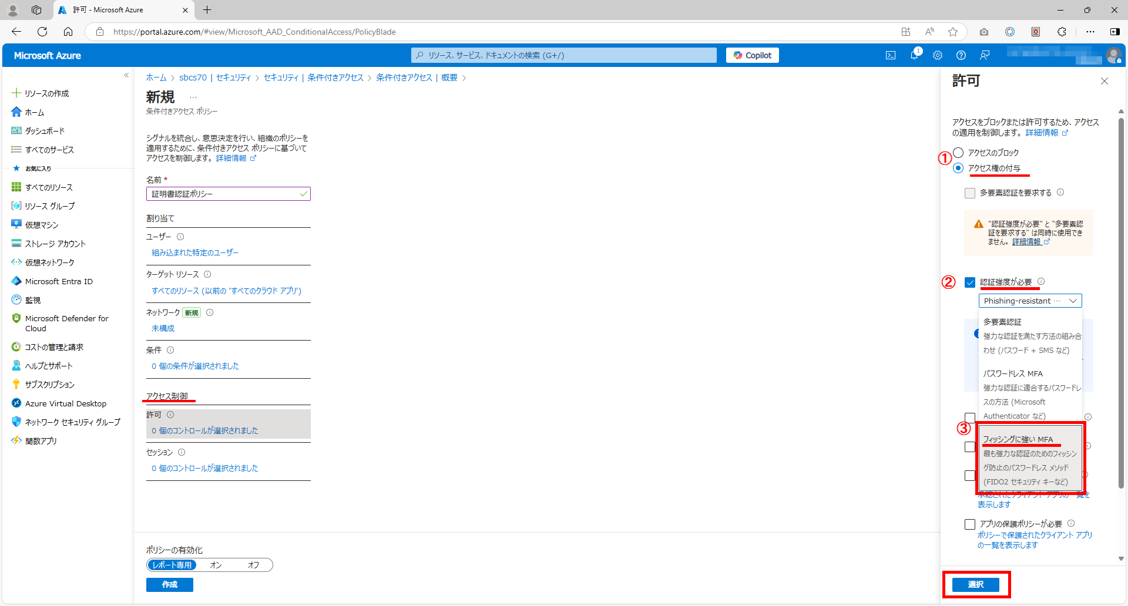Collapse the left sidebar chevron
The image size is (1128, 606).
point(126,75)
